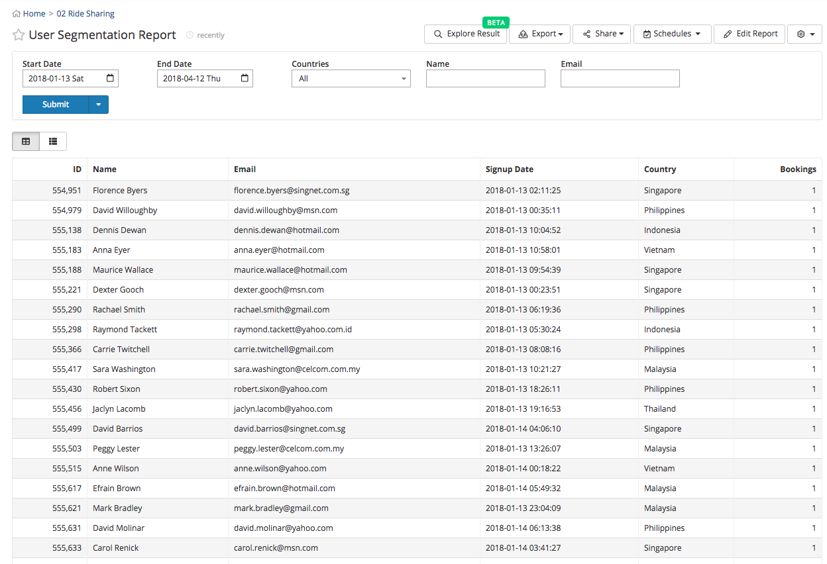The image size is (827, 564).
Task: Sort by the Signup Date column header
Action: (509, 169)
